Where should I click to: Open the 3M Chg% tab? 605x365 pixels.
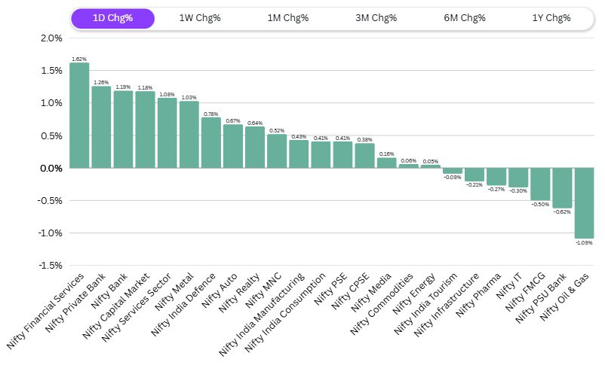click(x=376, y=18)
